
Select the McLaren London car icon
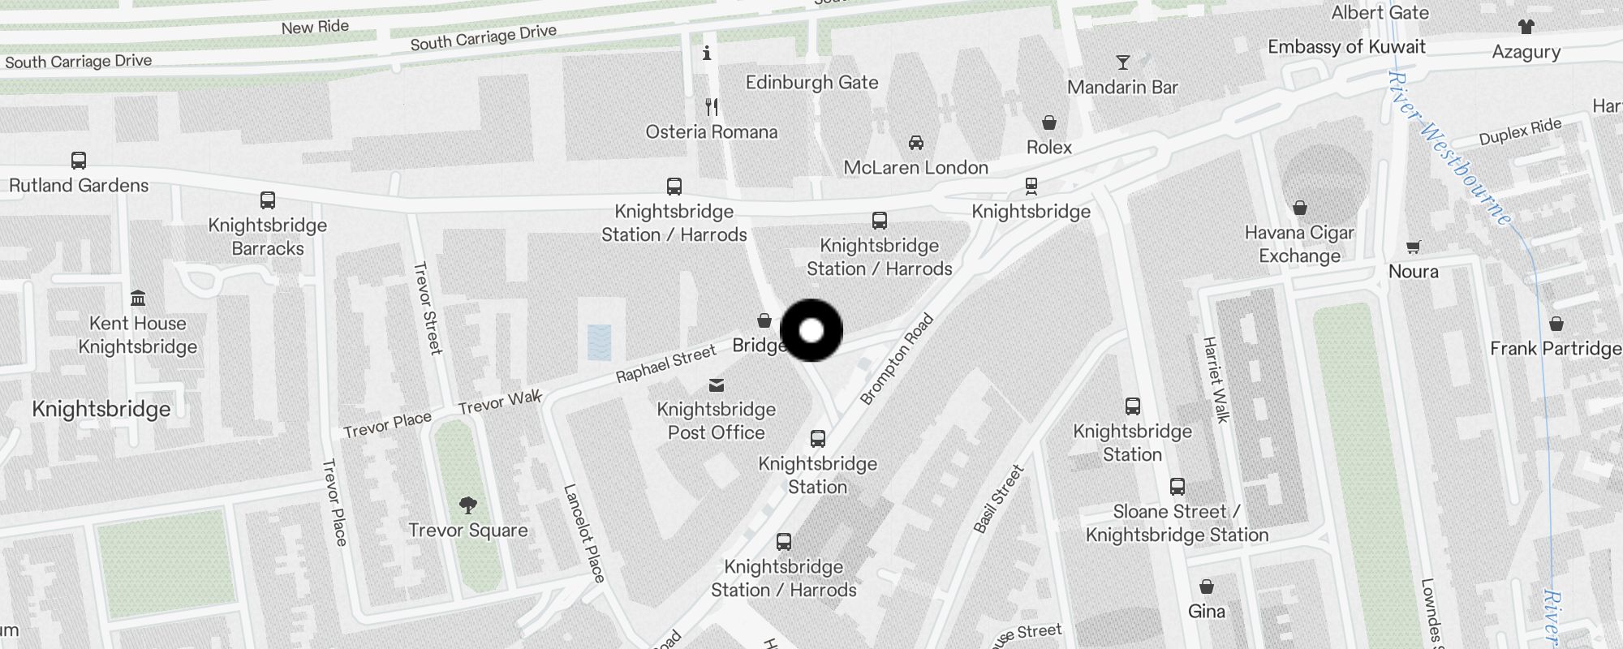point(916,143)
